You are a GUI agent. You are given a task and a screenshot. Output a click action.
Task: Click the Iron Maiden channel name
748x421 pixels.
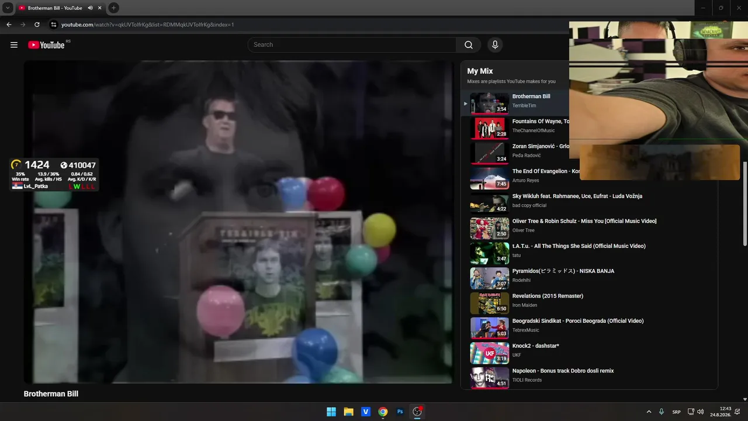[524, 305]
